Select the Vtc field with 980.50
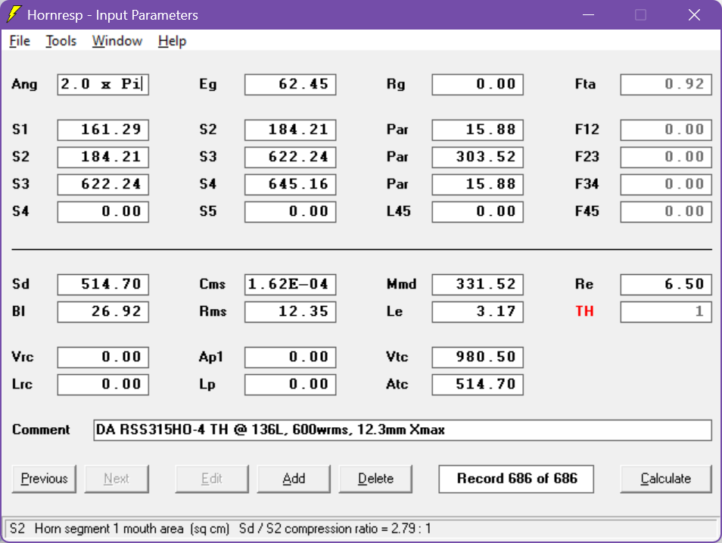This screenshot has height=543, width=722. 478,357
